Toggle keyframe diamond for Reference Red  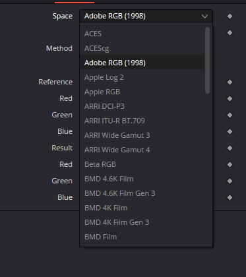click(230, 98)
